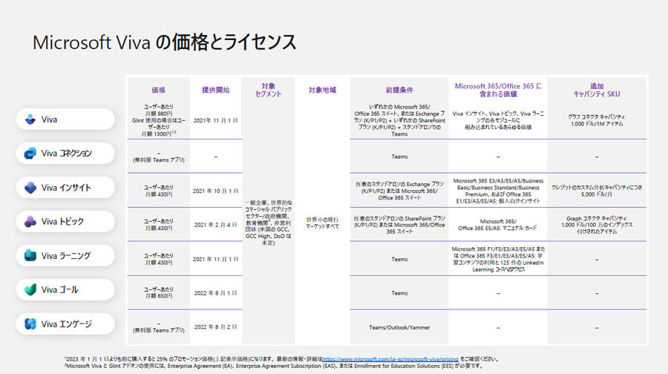This screenshot has height=374, width=668.
Task: Click the date 2022 年 8 月 2 日
Action: tap(215, 327)
